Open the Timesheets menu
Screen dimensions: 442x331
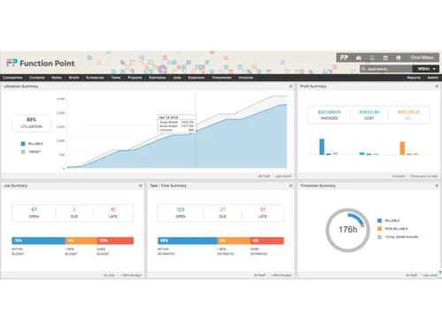[x=222, y=78]
